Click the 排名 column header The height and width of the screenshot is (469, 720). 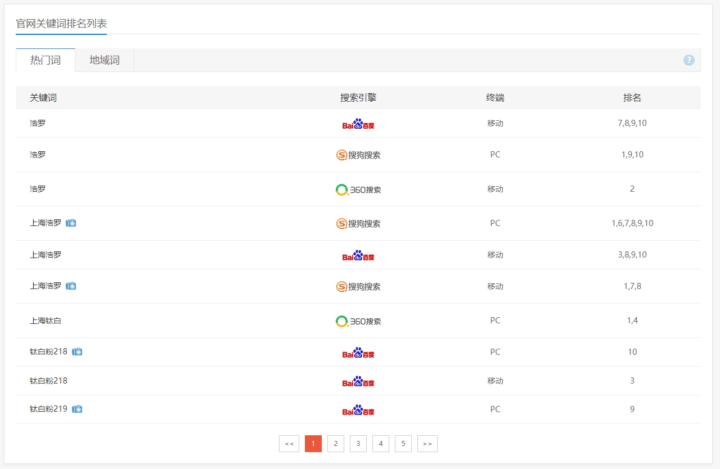click(x=632, y=98)
